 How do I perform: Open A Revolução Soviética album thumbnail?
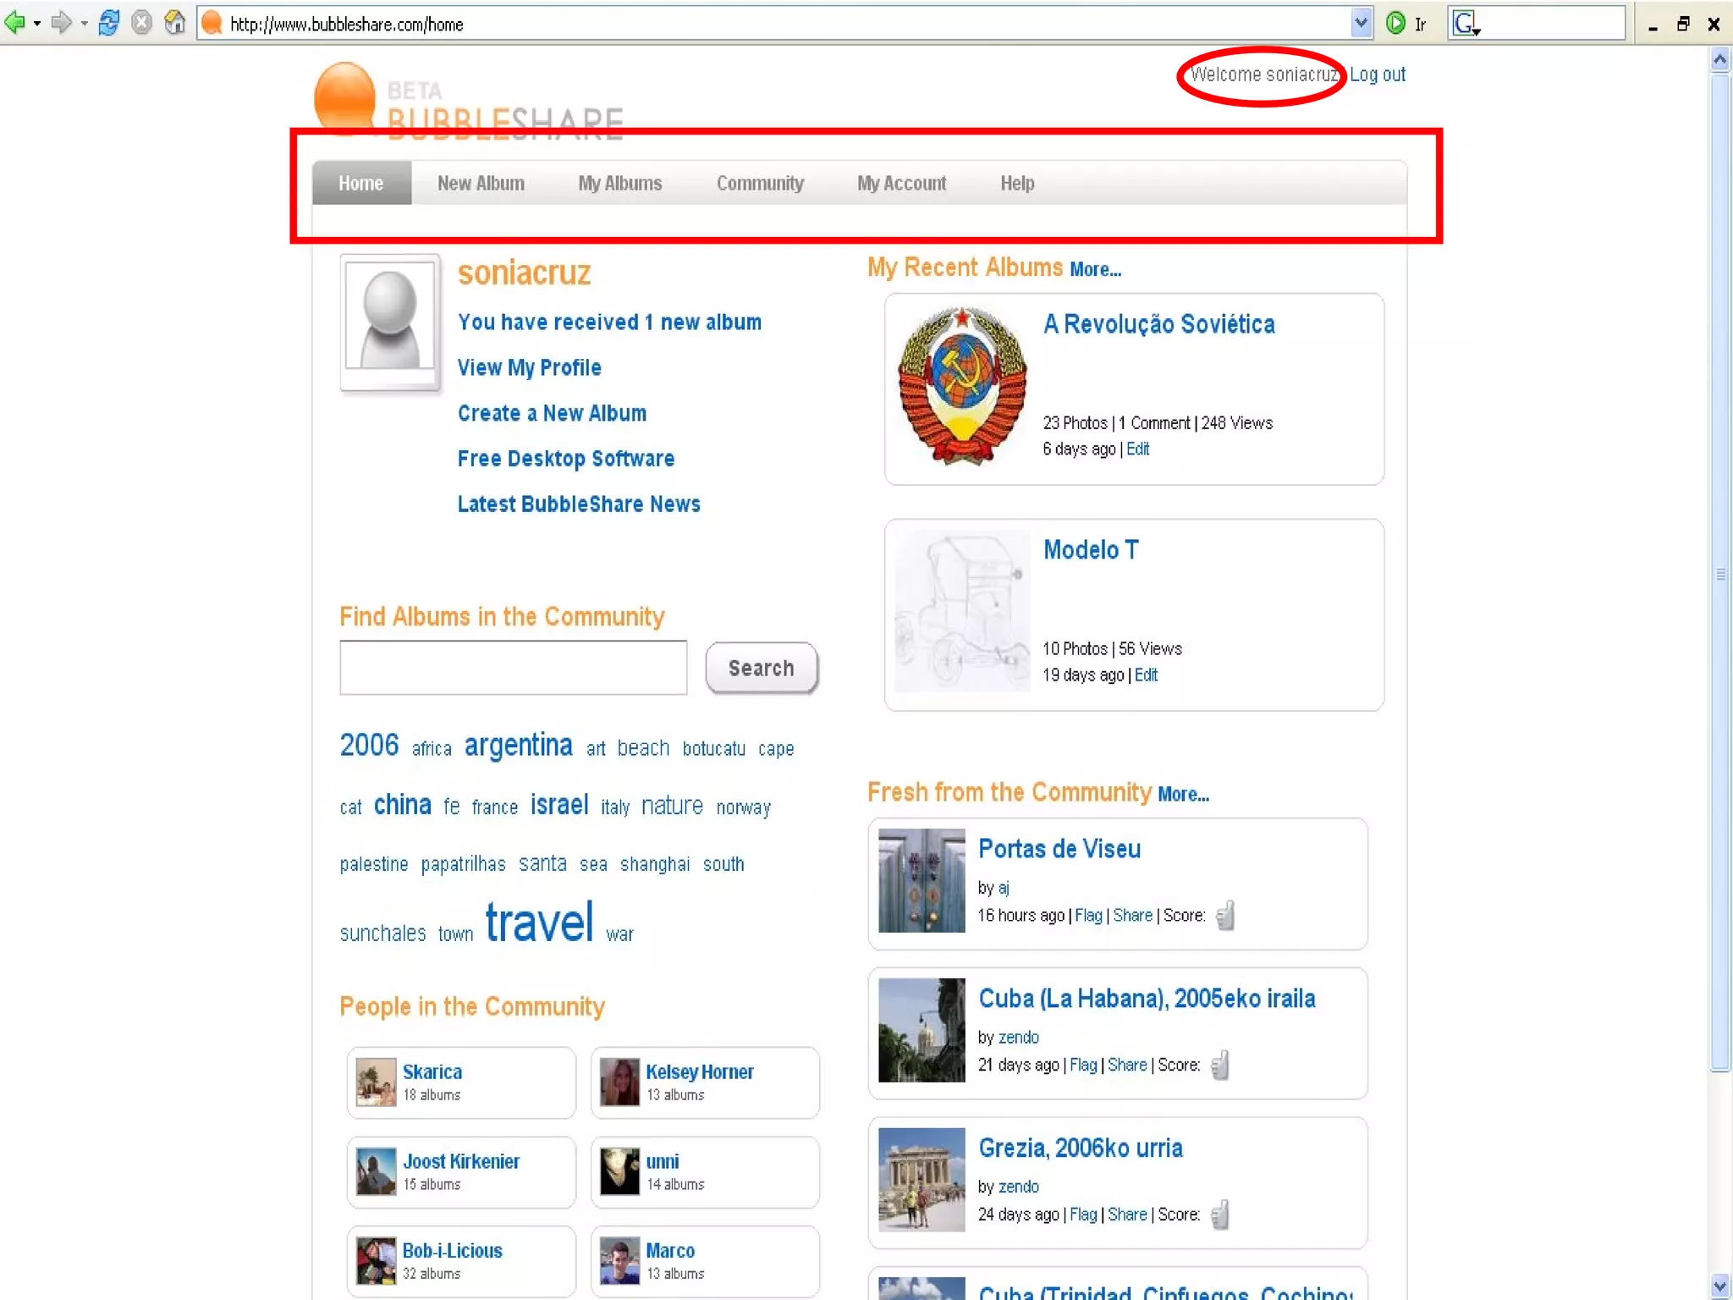(x=962, y=386)
